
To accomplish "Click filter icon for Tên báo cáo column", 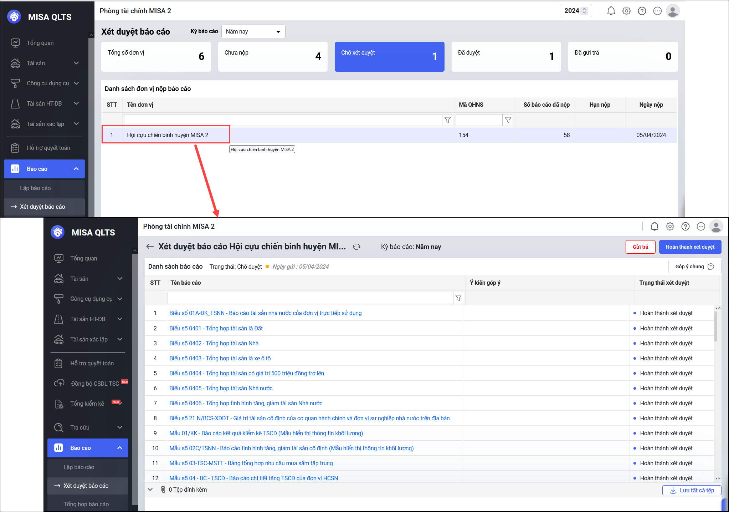I will pyautogui.click(x=458, y=298).
